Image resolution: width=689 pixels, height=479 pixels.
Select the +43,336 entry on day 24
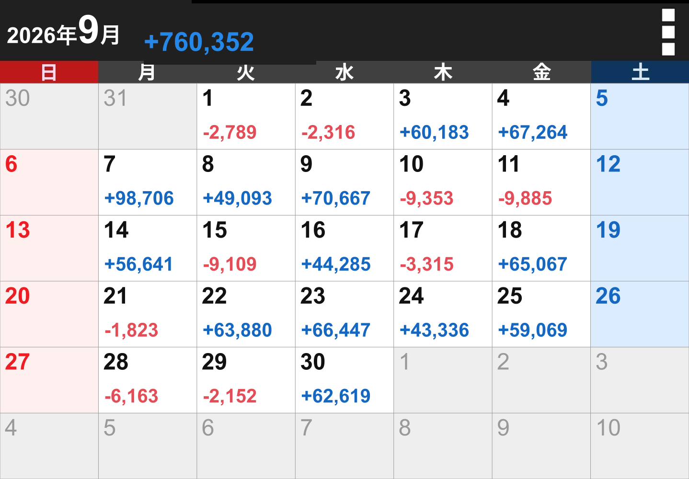point(434,330)
